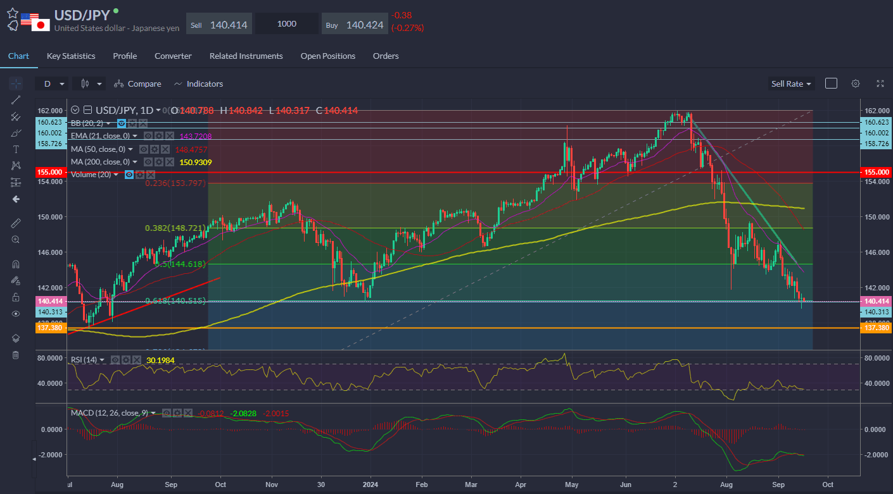
Task: Open the candlestick chart type dropdown
Action: pyautogui.click(x=89, y=83)
